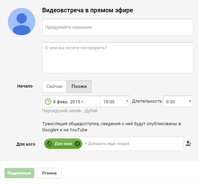Click the Для всех audience chip label
The height and width of the screenshot is (184, 198).
[x=63, y=144]
